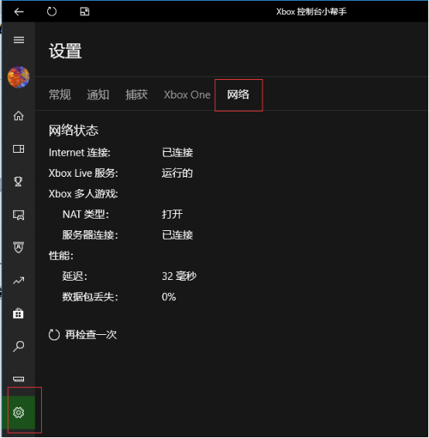Go to Home in the sidebar
Viewport: 429px width, 438px height.
[x=19, y=116]
